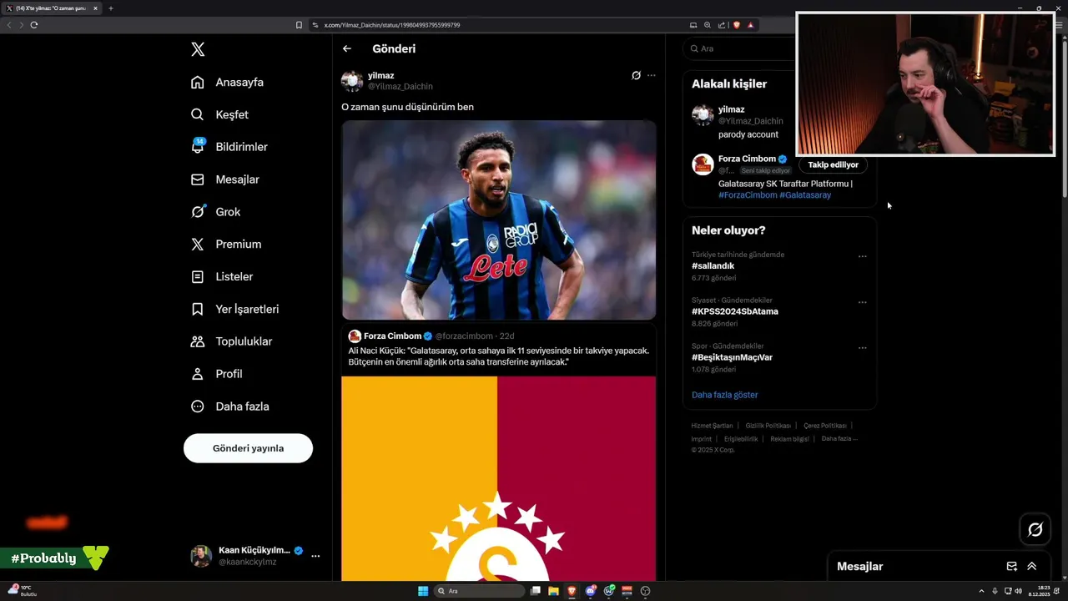Viewport: 1068px width, 601px height.
Task: Open File Explorer from taskbar
Action: pos(553,591)
